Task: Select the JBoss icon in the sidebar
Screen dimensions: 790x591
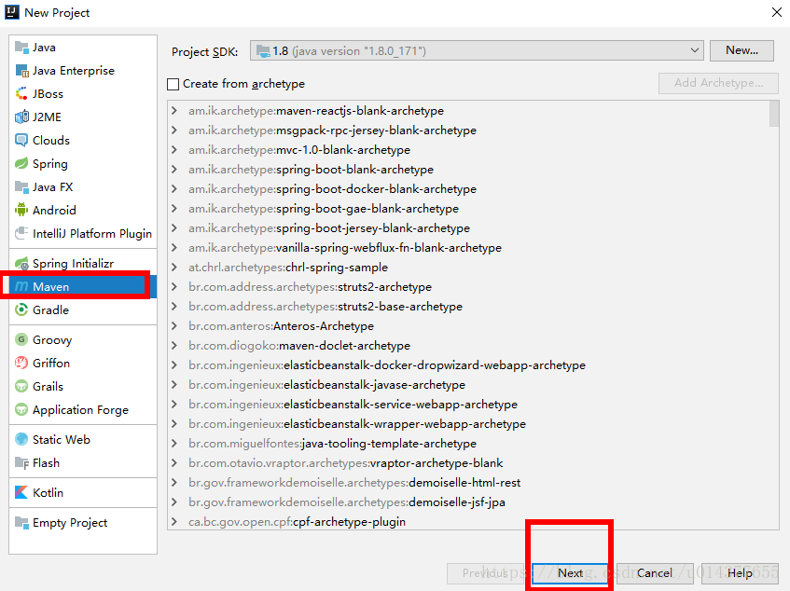Action: point(21,93)
